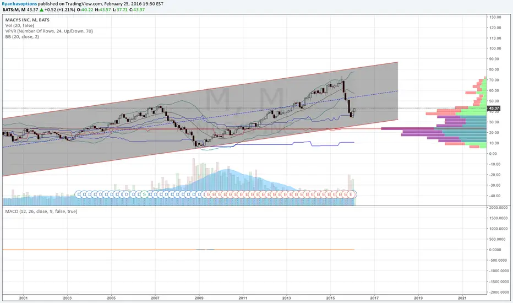Image resolution: width=513 pixels, height=303 pixels.
Task: Click the Vol (20, false) indicator legend
Action: pos(20,25)
